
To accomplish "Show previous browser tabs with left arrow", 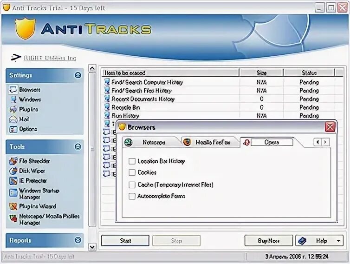I will pos(318,142).
